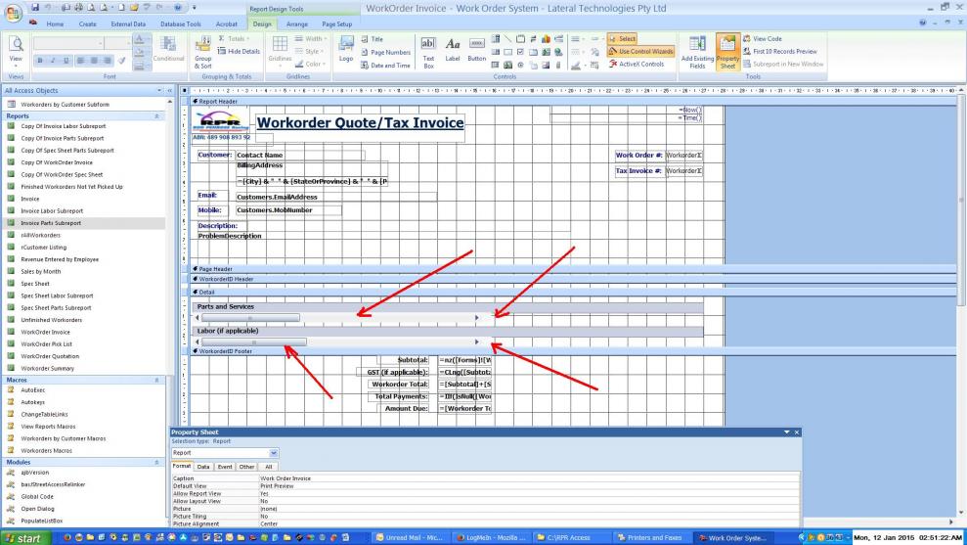Viewport: 967px width, 545px height.
Task: Collapse the Macros group
Action: tap(156, 381)
